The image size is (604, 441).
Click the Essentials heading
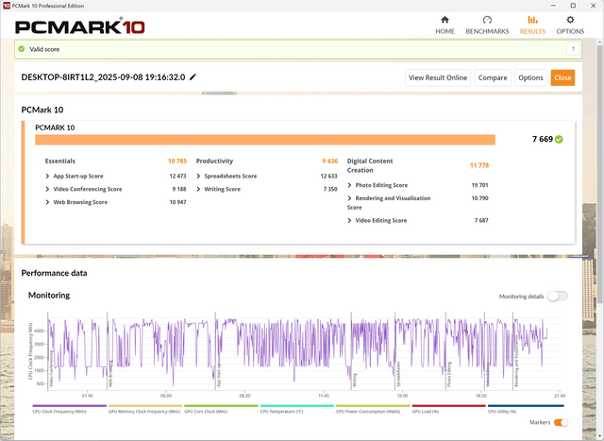(60, 161)
